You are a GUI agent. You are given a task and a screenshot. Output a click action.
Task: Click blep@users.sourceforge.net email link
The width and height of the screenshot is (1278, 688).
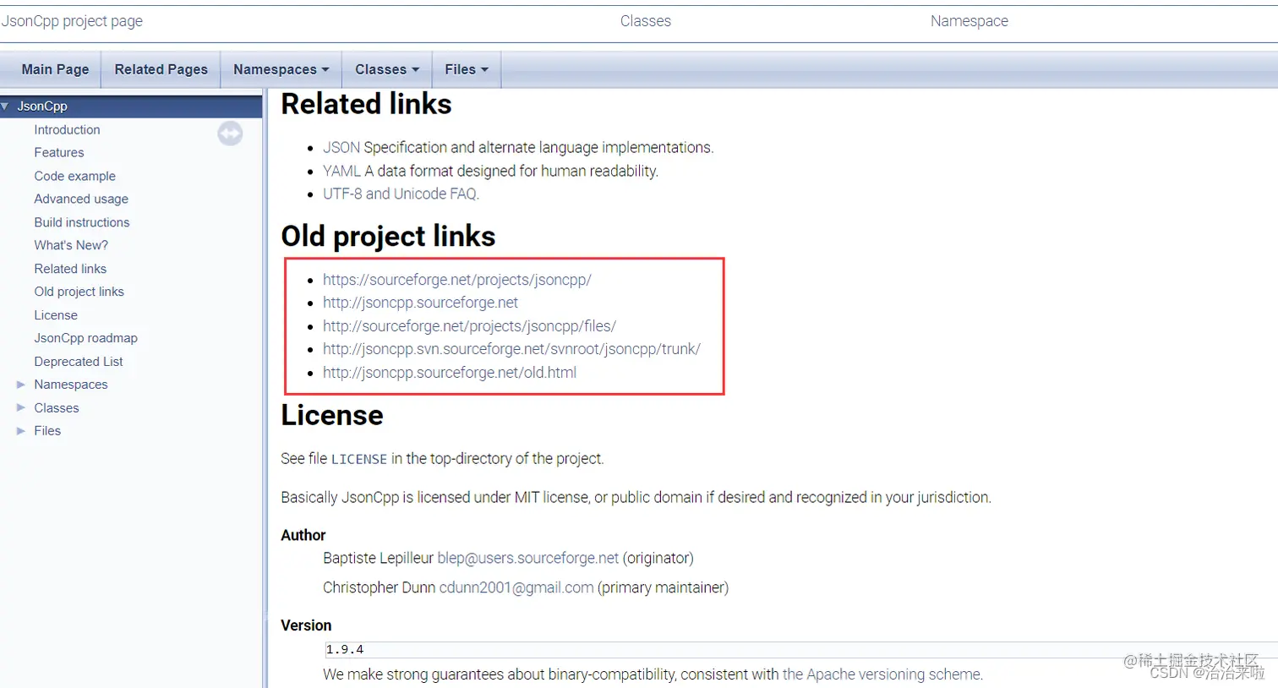click(528, 559)
